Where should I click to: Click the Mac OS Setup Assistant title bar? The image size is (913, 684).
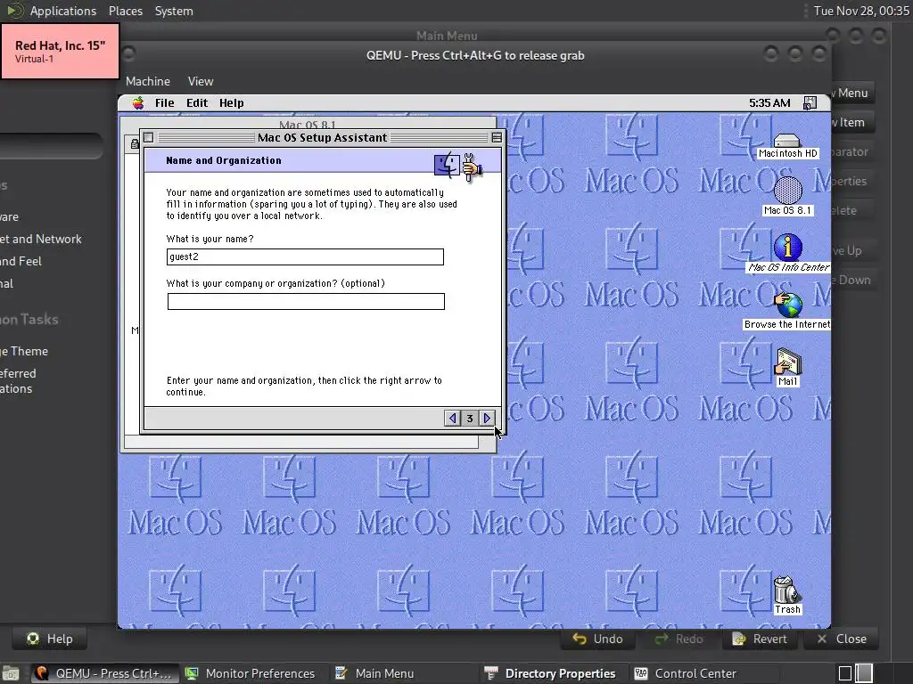click(x=323, y=138)
